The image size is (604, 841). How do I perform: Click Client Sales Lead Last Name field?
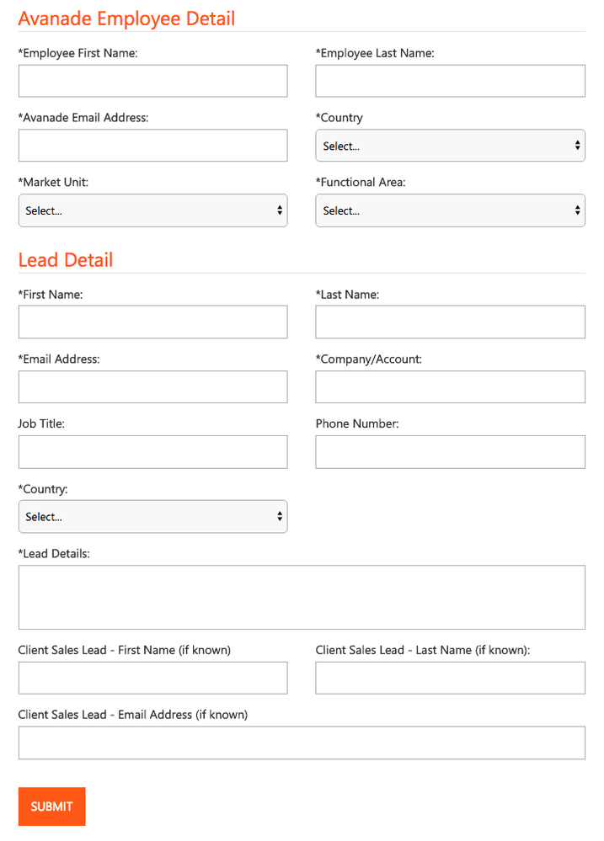click(450, 678)
